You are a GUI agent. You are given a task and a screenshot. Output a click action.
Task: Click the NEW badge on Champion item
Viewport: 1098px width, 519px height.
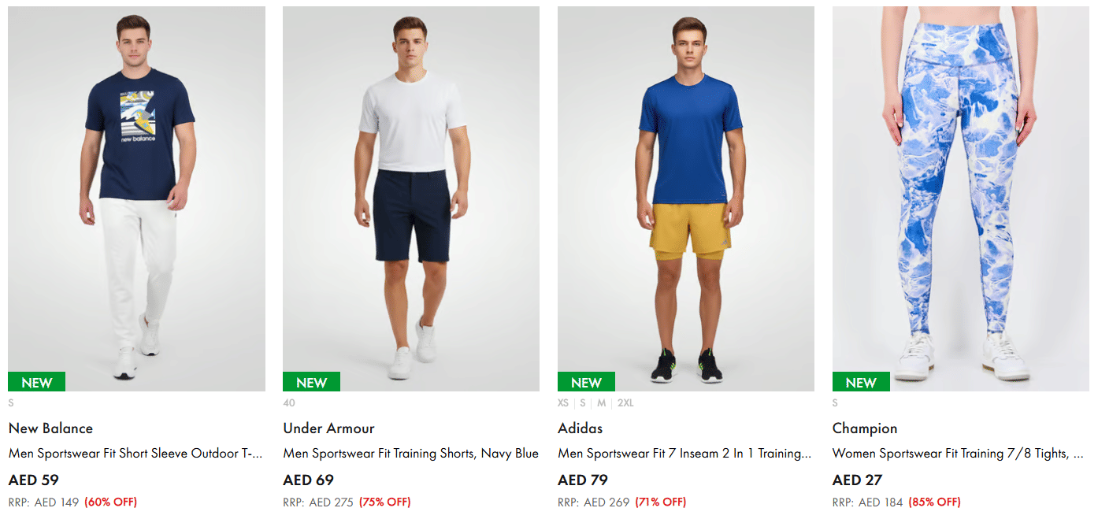tap(861, 382)
